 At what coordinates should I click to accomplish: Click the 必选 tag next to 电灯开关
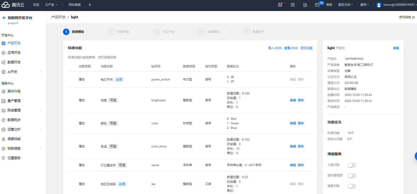tap(119, 79)
